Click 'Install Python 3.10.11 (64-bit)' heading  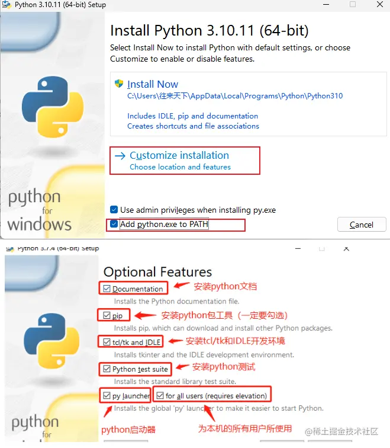(209, 31)
